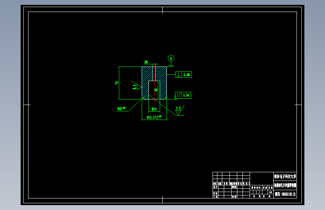
Task: Click the 工艺 cell in title block
Action: [x=216, y=197]
